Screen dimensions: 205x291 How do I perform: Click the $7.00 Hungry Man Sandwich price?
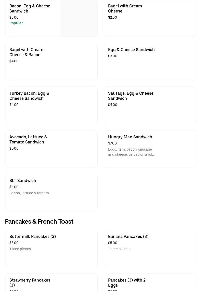pos(112,143)
